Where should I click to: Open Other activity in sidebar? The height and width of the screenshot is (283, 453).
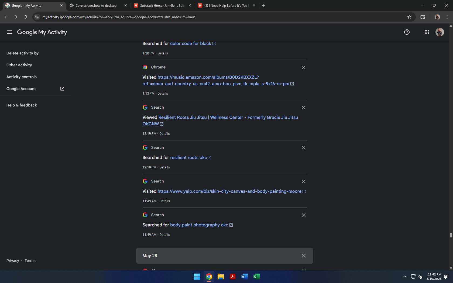tap(19, 65)
